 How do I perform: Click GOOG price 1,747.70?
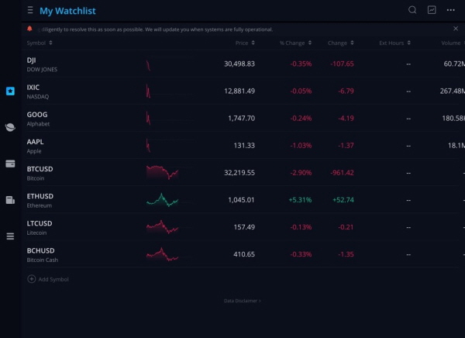pos(241,118)
